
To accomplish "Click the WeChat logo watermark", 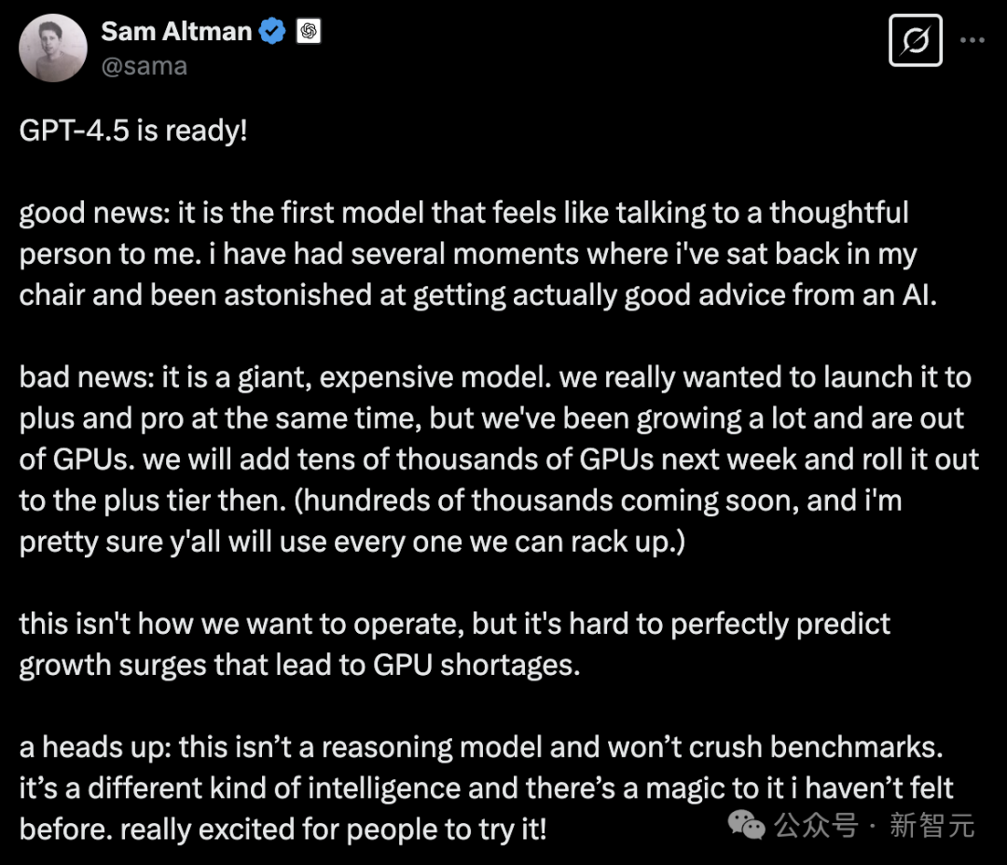I will click(746, 825).
